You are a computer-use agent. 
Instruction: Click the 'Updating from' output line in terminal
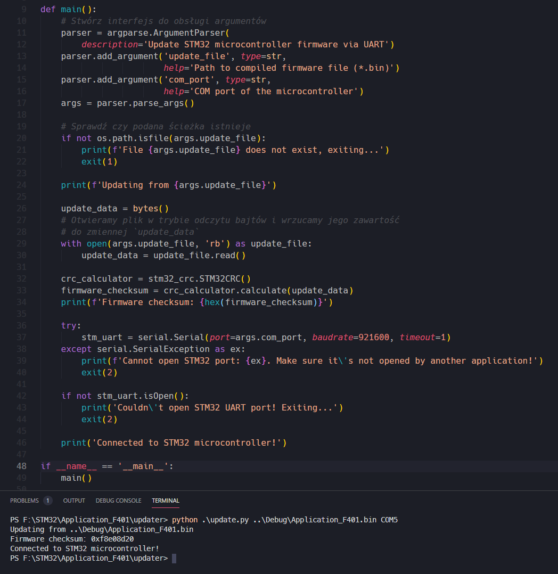click(x=102, y=529)
